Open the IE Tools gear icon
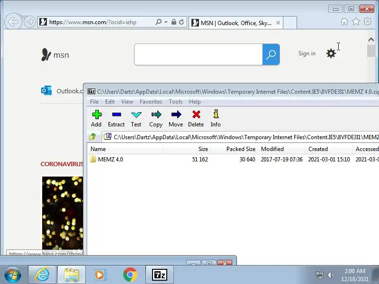Screen dimensions: 379x284 (368, 21)
